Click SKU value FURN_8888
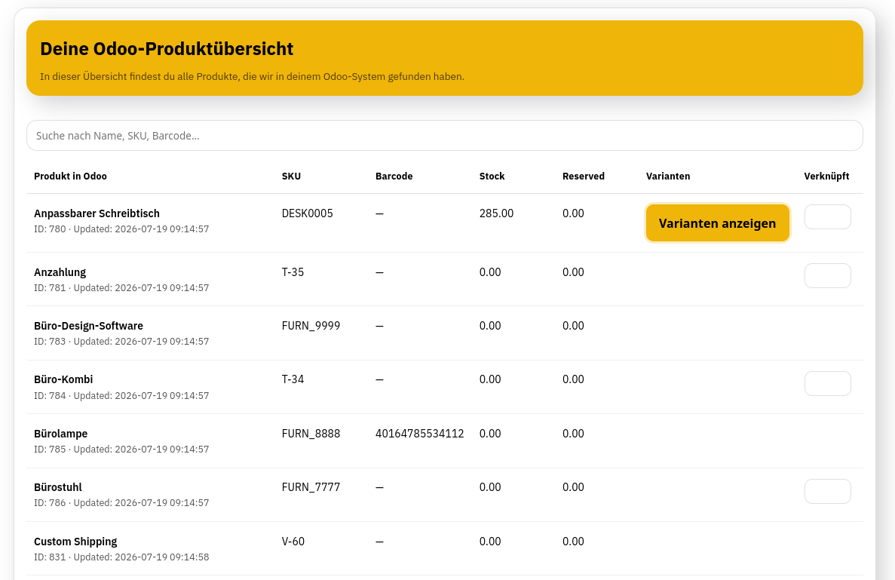 pyautogui.click(x=311, y=434)
